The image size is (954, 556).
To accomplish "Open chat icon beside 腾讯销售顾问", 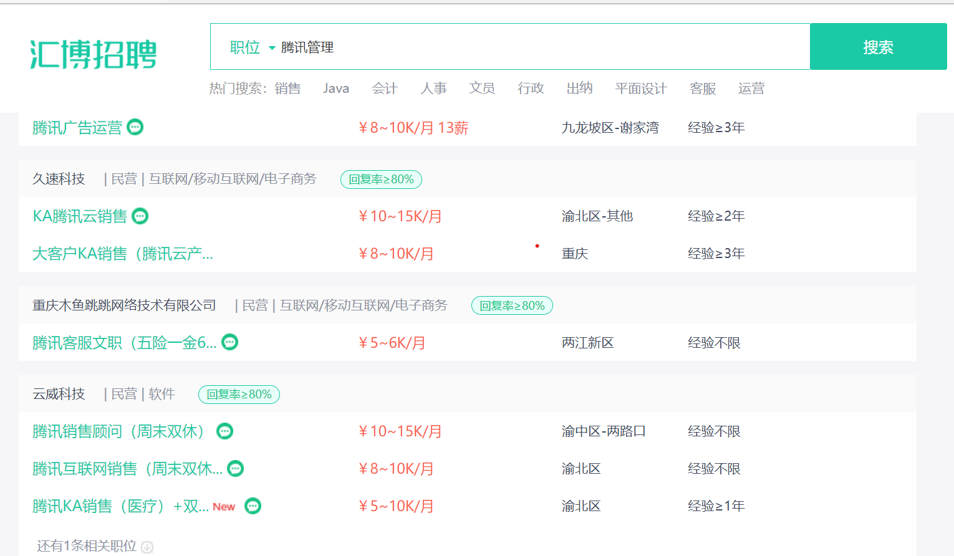I will coord(224,431).
